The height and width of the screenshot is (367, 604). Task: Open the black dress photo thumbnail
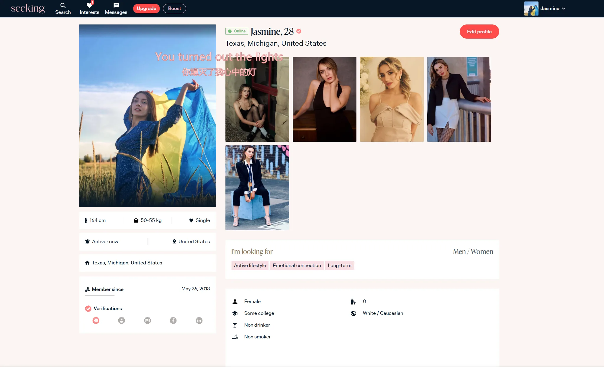324,99
